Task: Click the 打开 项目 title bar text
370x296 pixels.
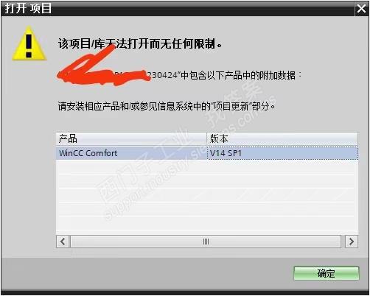Action: click(28, 8)
